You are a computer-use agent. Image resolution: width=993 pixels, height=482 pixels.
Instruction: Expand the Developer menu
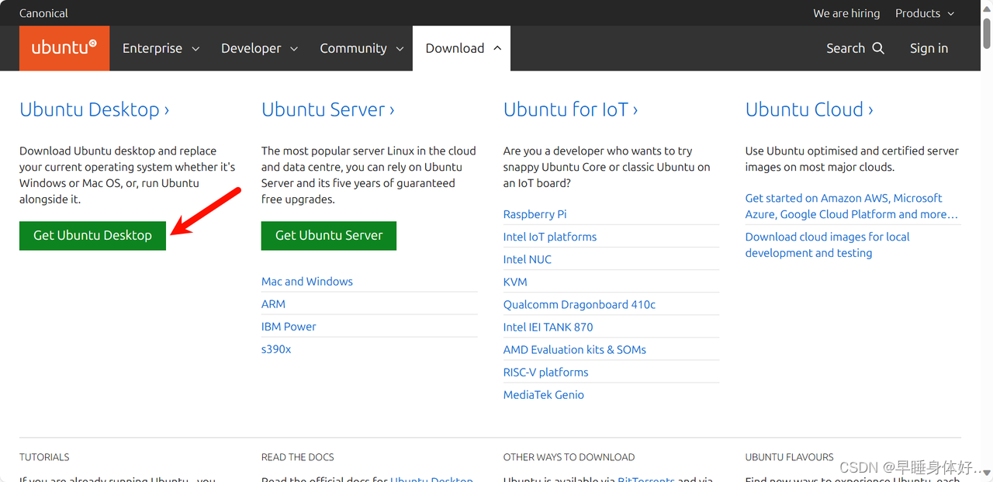pyautogui.click(x=259, y=48)
